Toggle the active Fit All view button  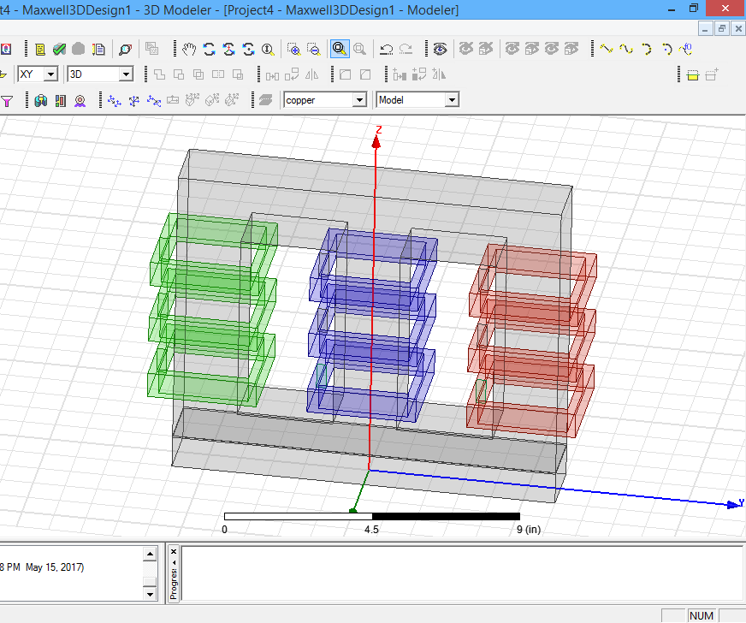tap(340, 49)
